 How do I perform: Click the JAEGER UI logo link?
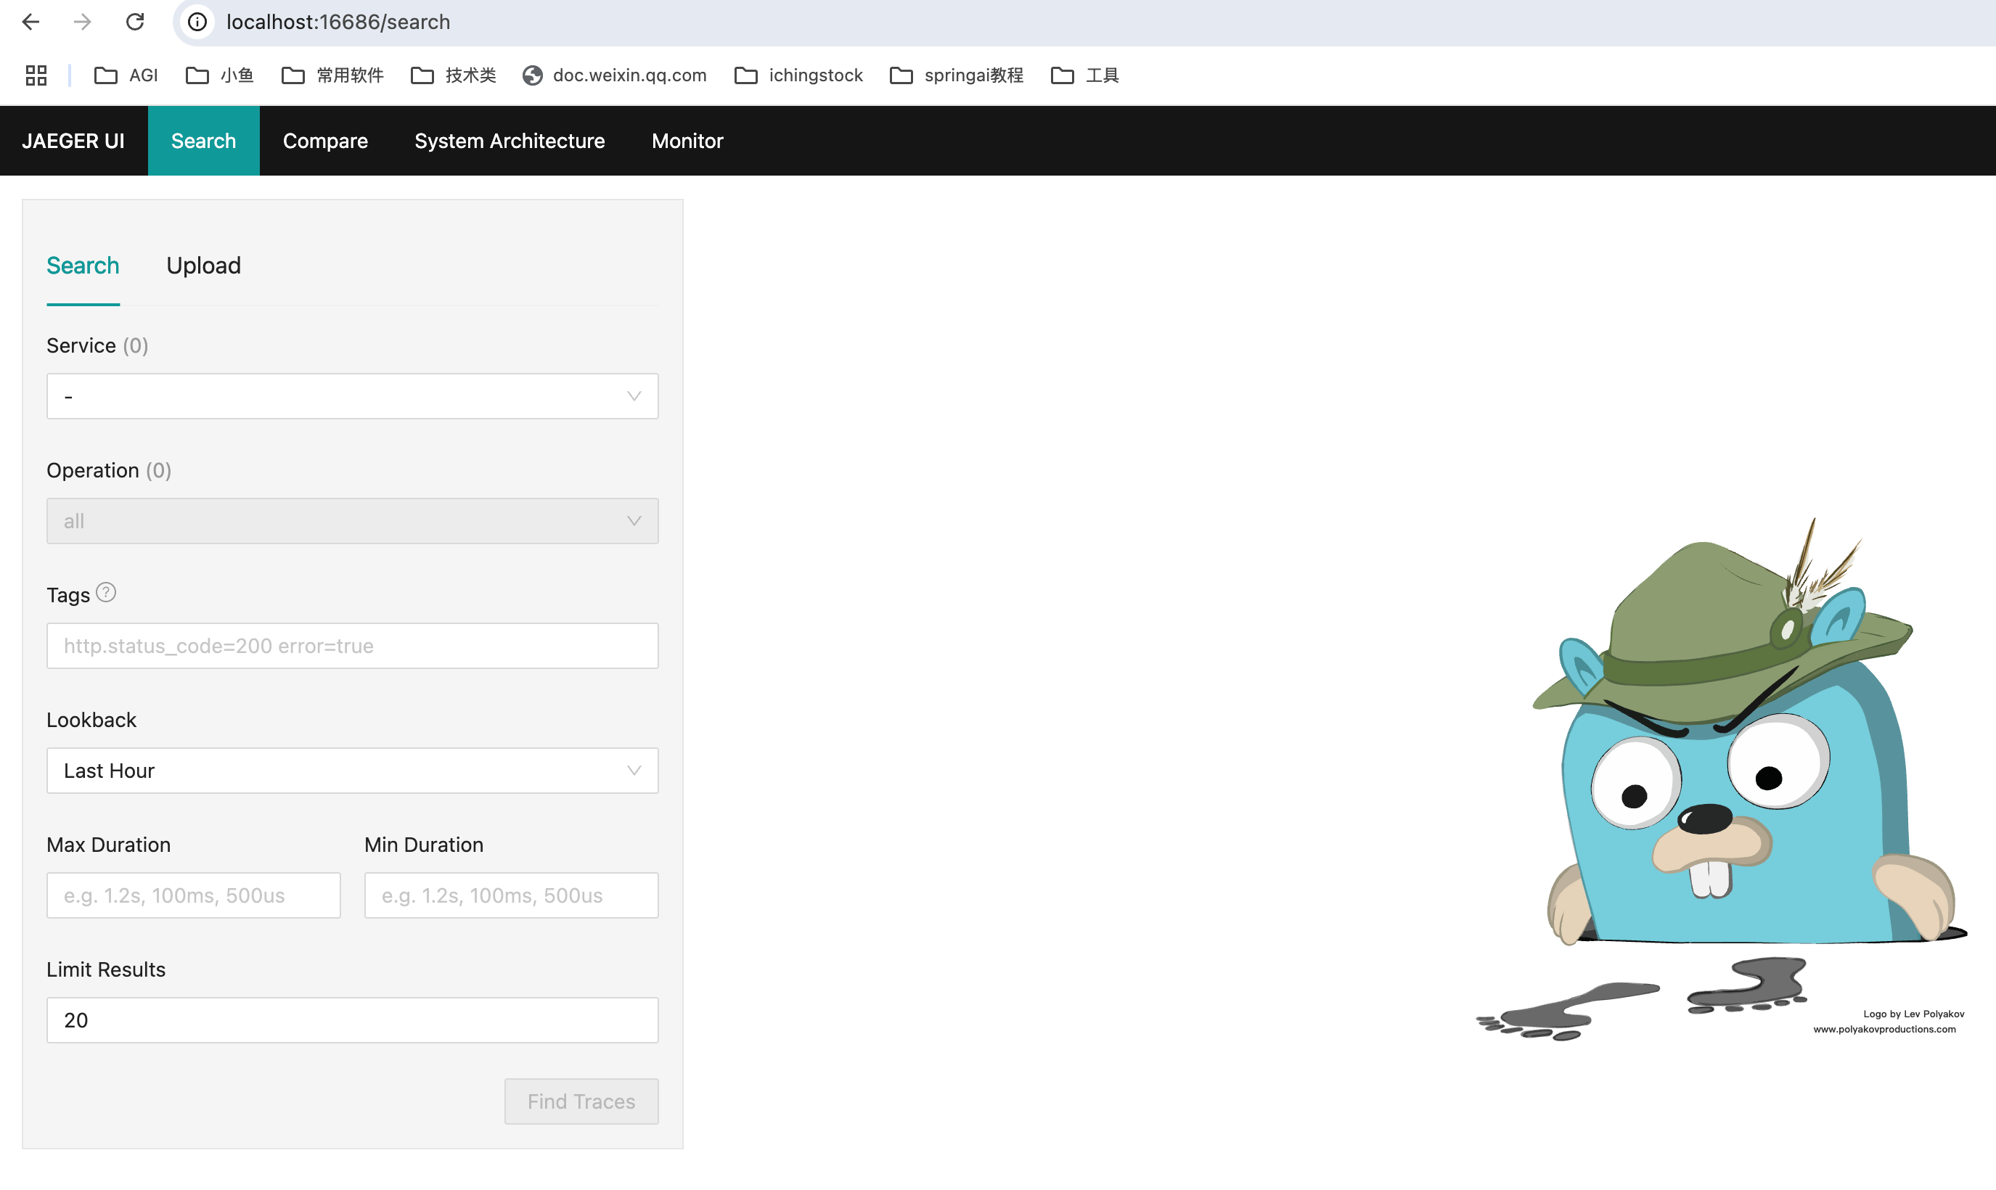(x=73, y=141)
